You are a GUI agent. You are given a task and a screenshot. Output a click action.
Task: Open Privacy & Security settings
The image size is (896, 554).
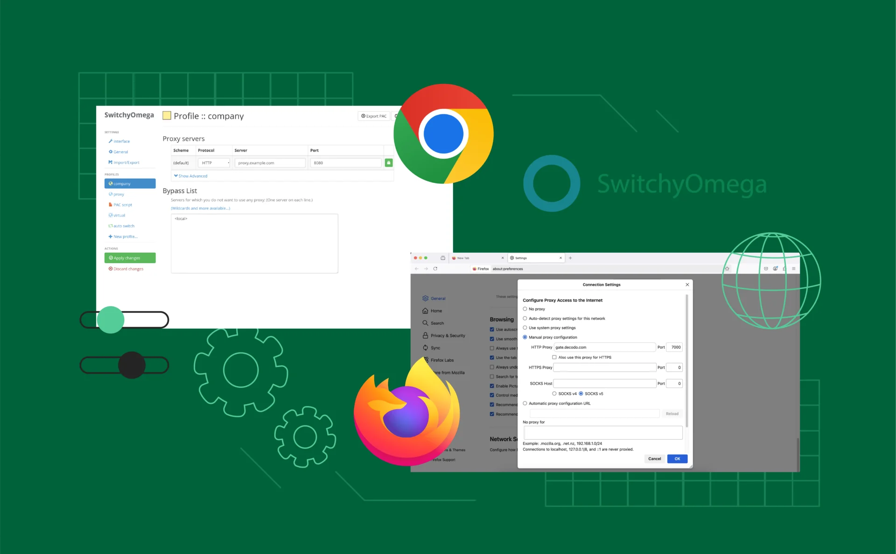click(444, 336)
